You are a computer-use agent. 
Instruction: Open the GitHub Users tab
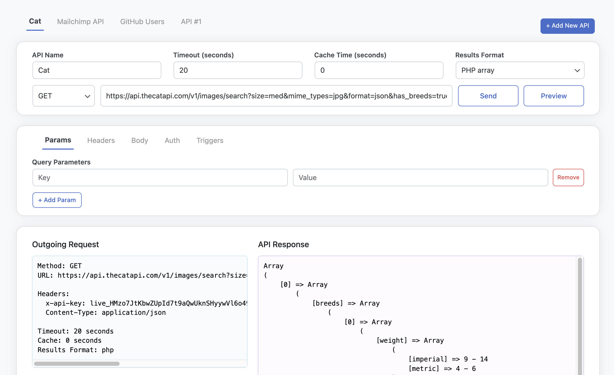142,22
